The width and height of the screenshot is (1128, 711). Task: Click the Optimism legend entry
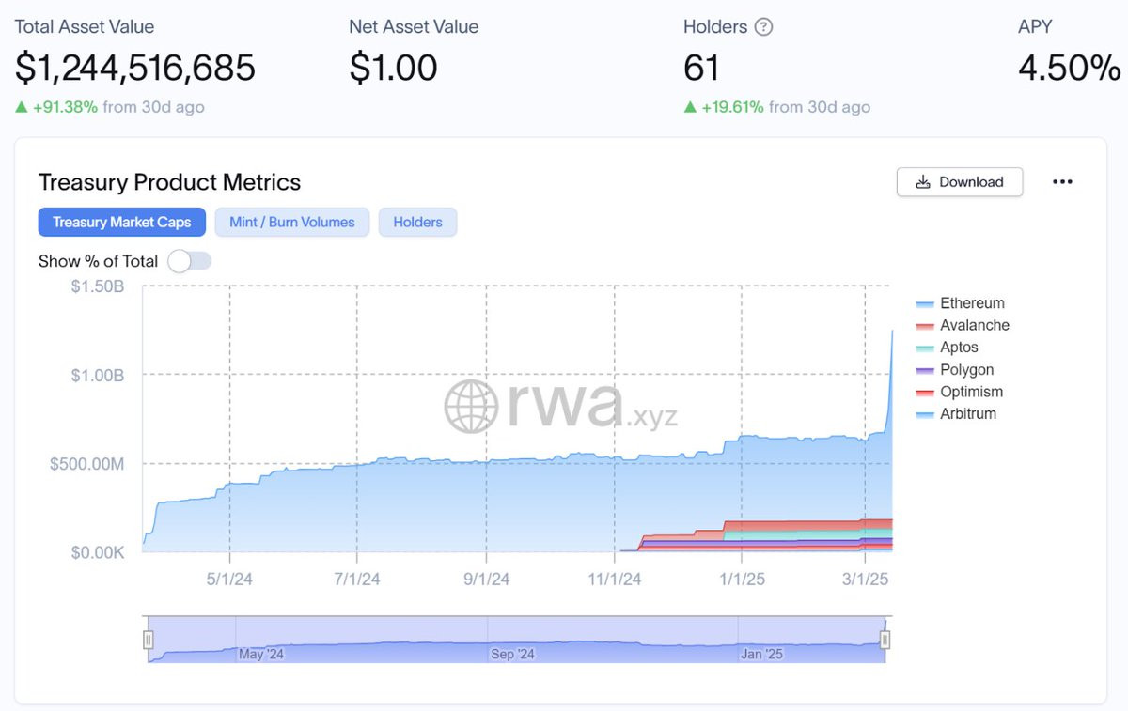pyautogui.click(x=960, y=392)
